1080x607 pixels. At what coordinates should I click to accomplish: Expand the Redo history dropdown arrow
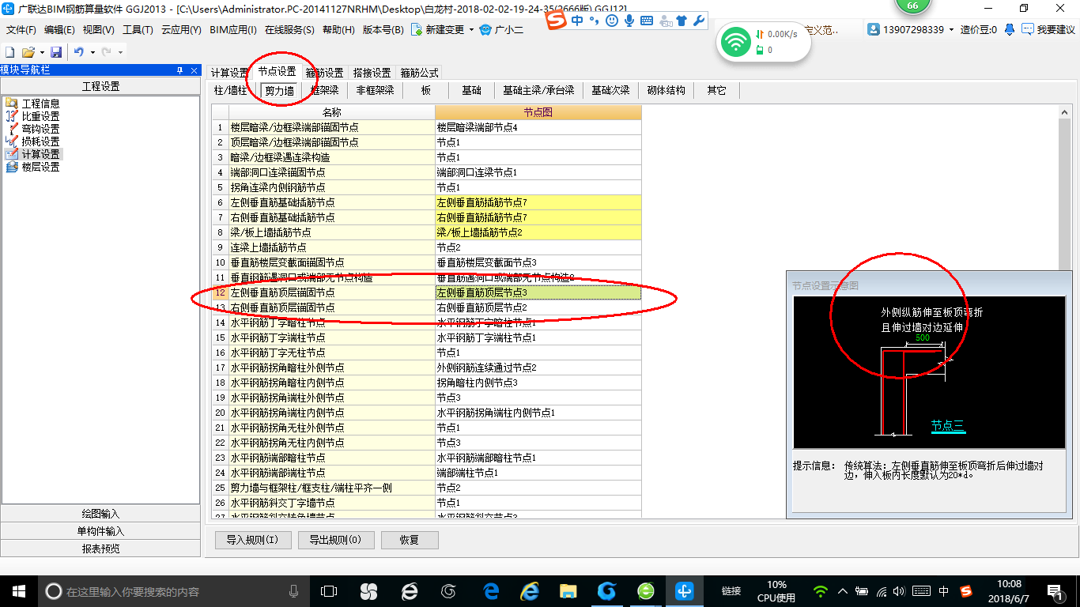click(120, 52)
